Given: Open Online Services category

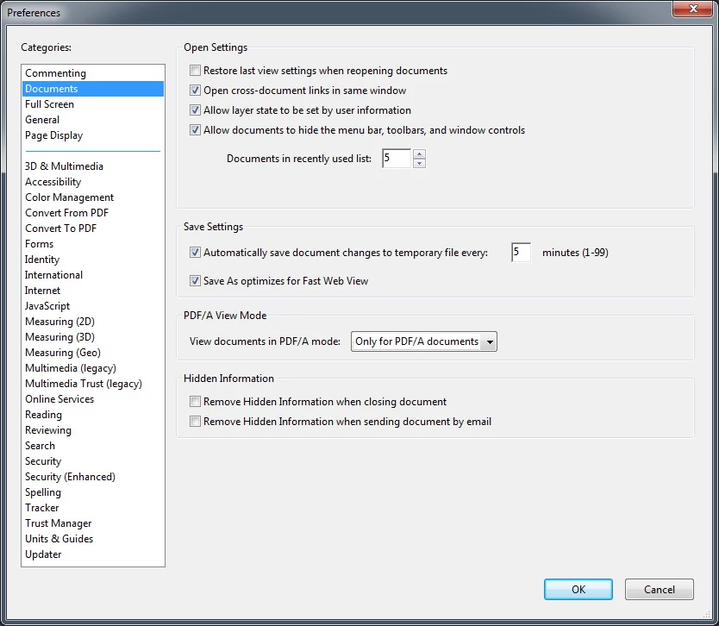Looking at the screenshot, I should tap(93, 399).
